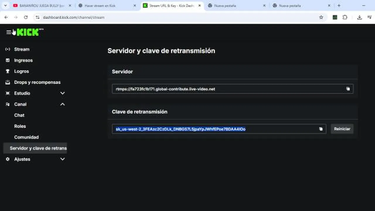Click the Ajustes gear icon
Screen dimensions: 375x211
tap(8, 159)
